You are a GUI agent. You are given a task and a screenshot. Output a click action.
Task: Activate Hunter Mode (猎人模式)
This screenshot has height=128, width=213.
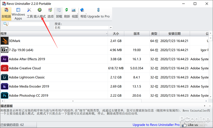pos(40,14)
